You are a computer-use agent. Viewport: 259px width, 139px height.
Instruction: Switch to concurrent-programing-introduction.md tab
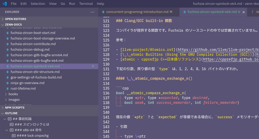(139, 12)
